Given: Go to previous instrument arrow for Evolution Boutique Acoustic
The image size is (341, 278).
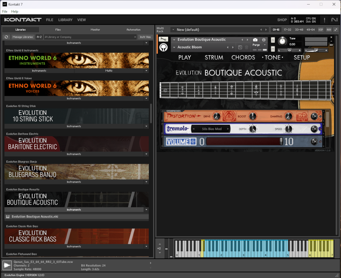Looking at the screenshot, I should coord(242,40).
